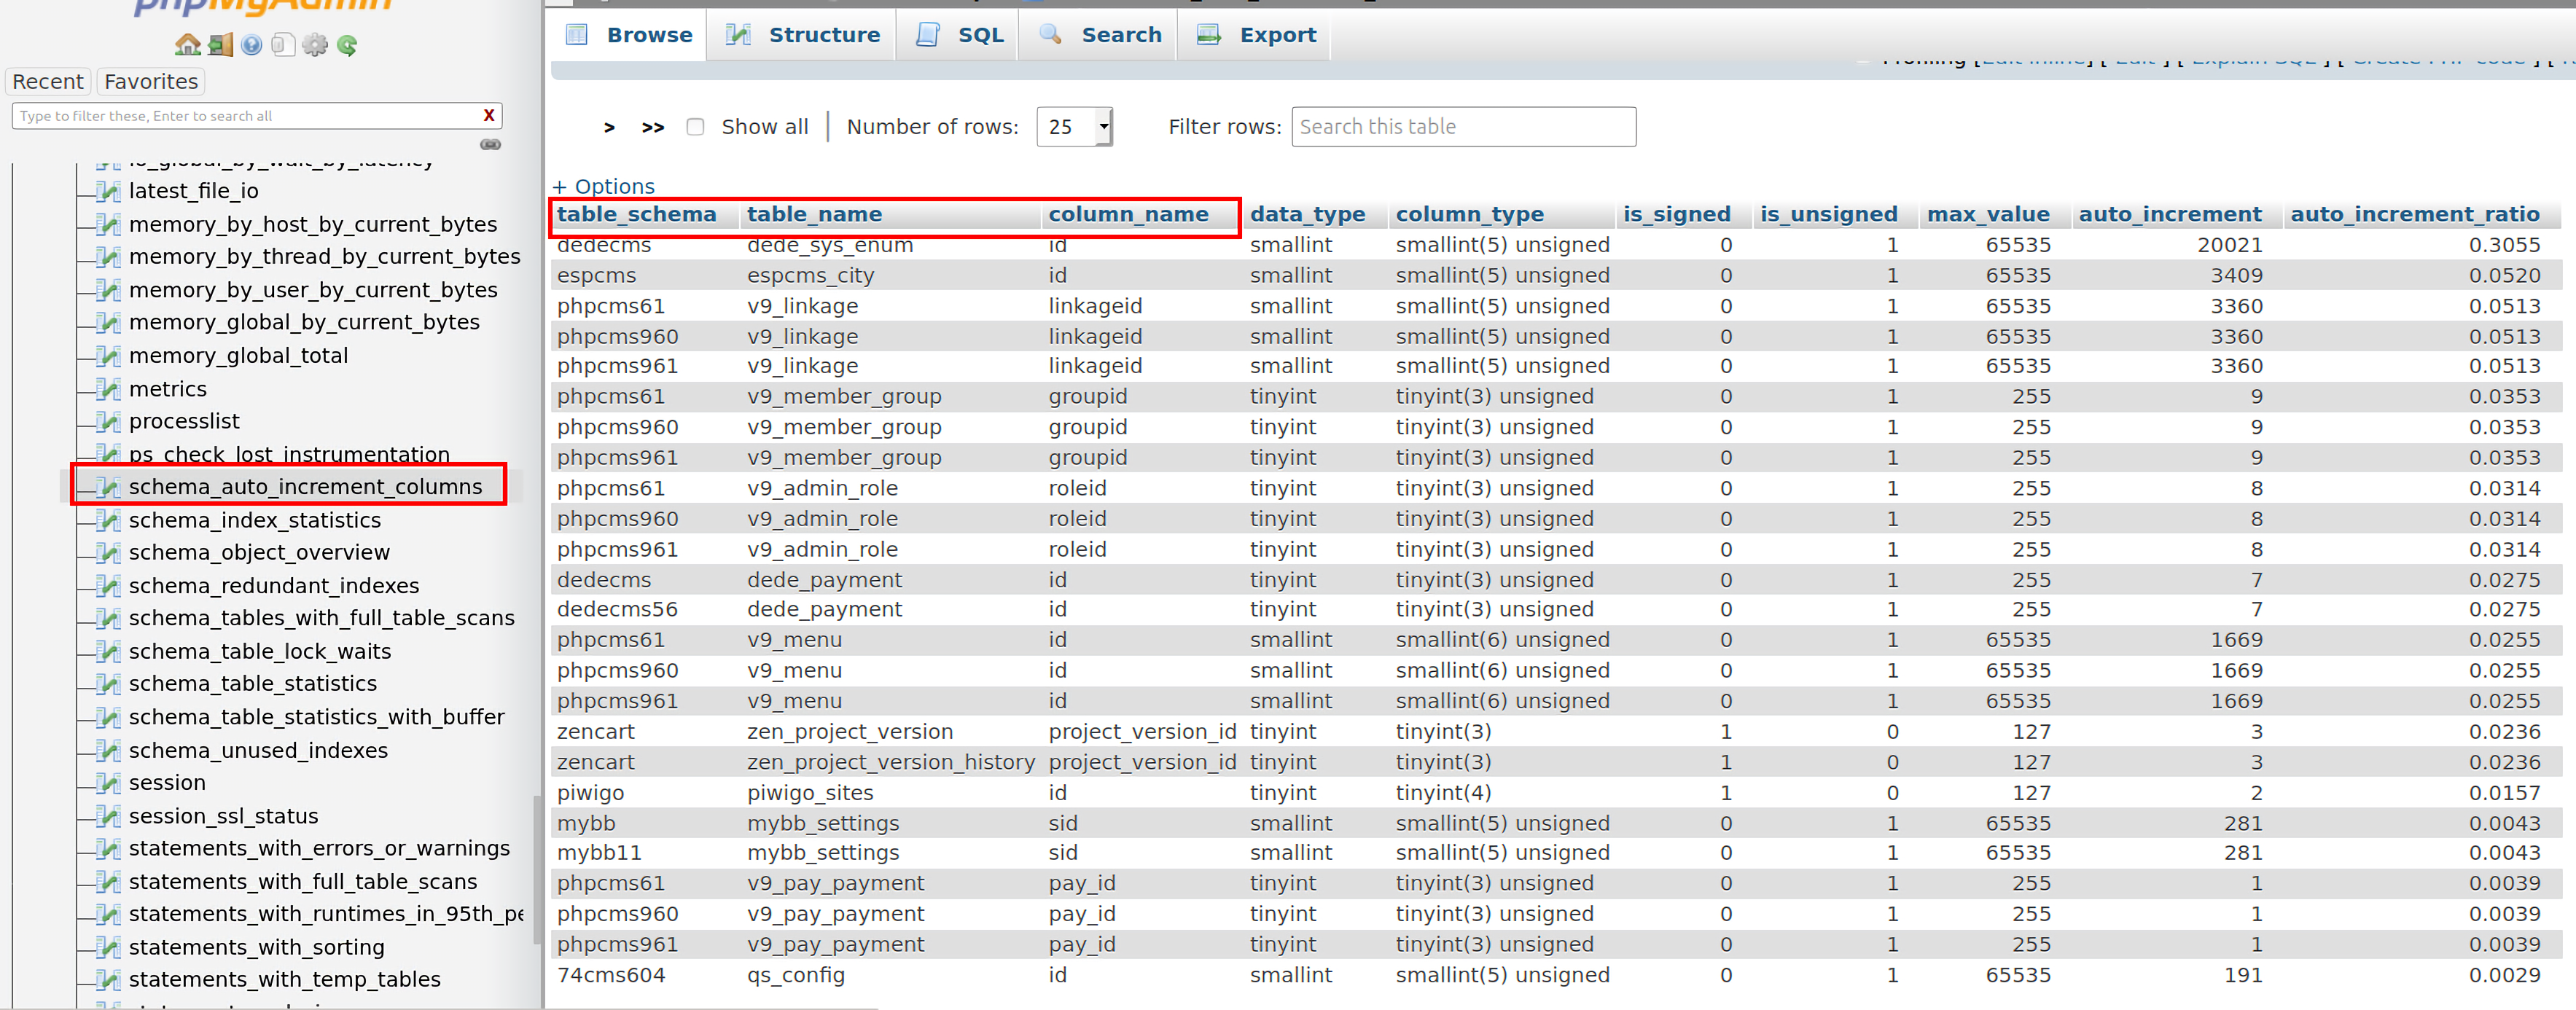The width and height of the screenshot is (2576, 1010).
Task: Click the Favorites button
Action: pyautogui.click(x=151, y=81)
